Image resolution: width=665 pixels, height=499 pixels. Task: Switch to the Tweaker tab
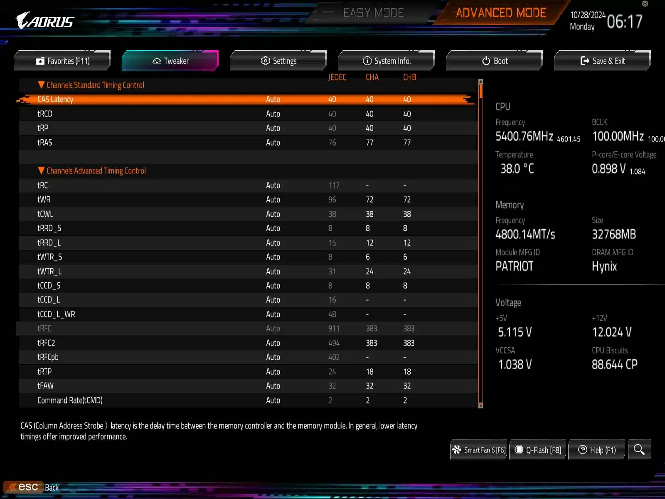[170, 61]
